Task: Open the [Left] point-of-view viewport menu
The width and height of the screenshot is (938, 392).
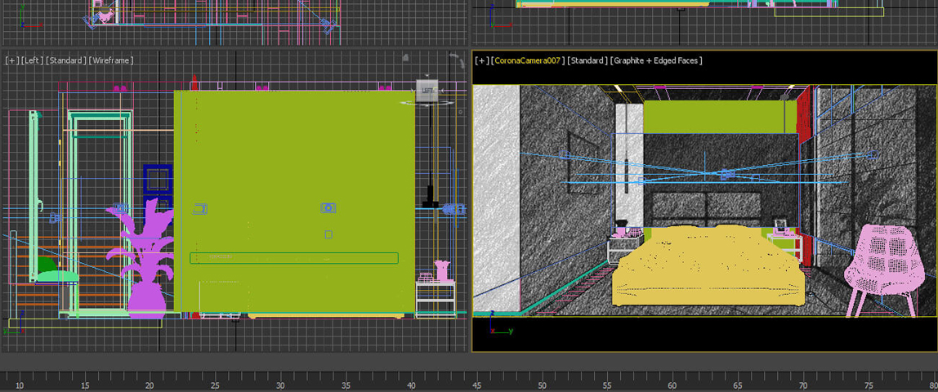Action: 33,60
